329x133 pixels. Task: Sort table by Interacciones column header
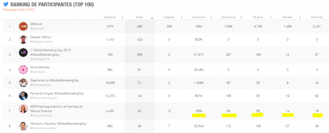[228, 17]
